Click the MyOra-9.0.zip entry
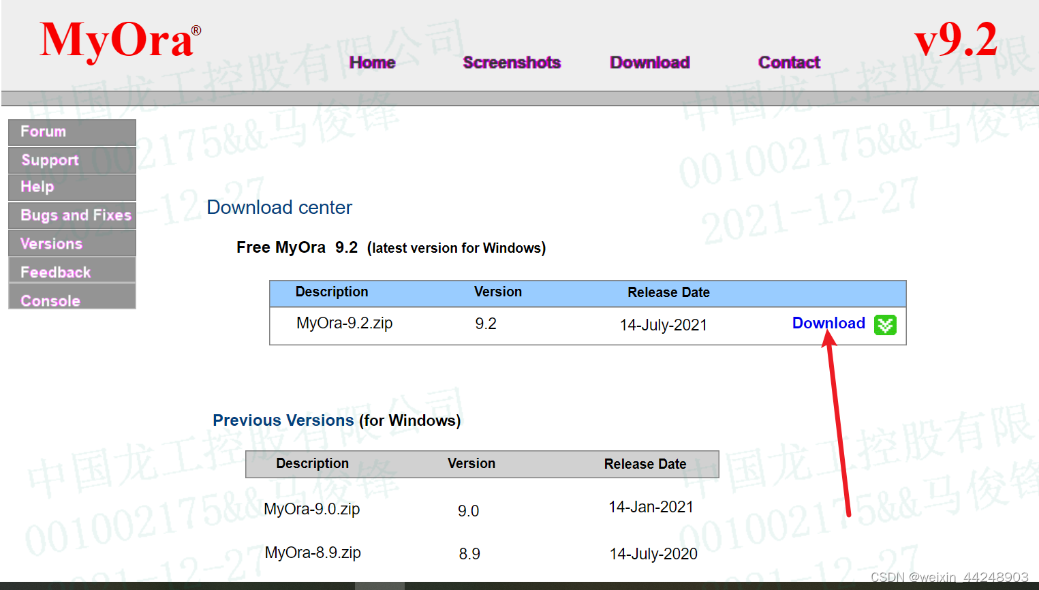The height and width of the screenshot is (590, 1039). coord(312,509)
